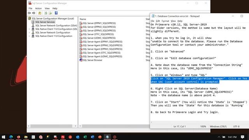Viewport: 249px width, 140px height.
Task: Open Word from the taskbar
Action: tap(93, 137)
